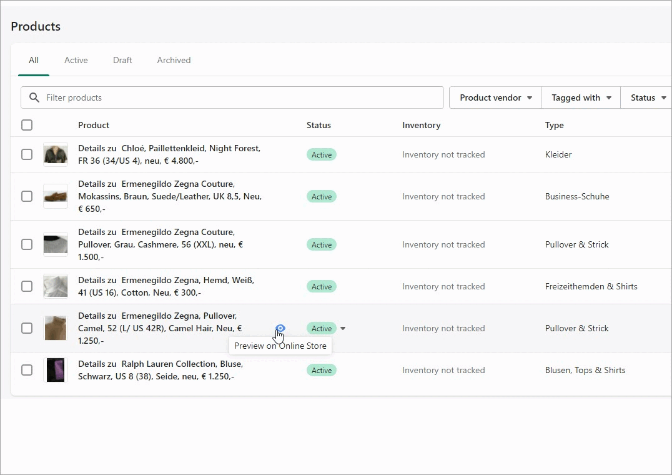Click the Product column header
Image resolution: width=672 pixels, height=475 pixels.
click(94, 125)
